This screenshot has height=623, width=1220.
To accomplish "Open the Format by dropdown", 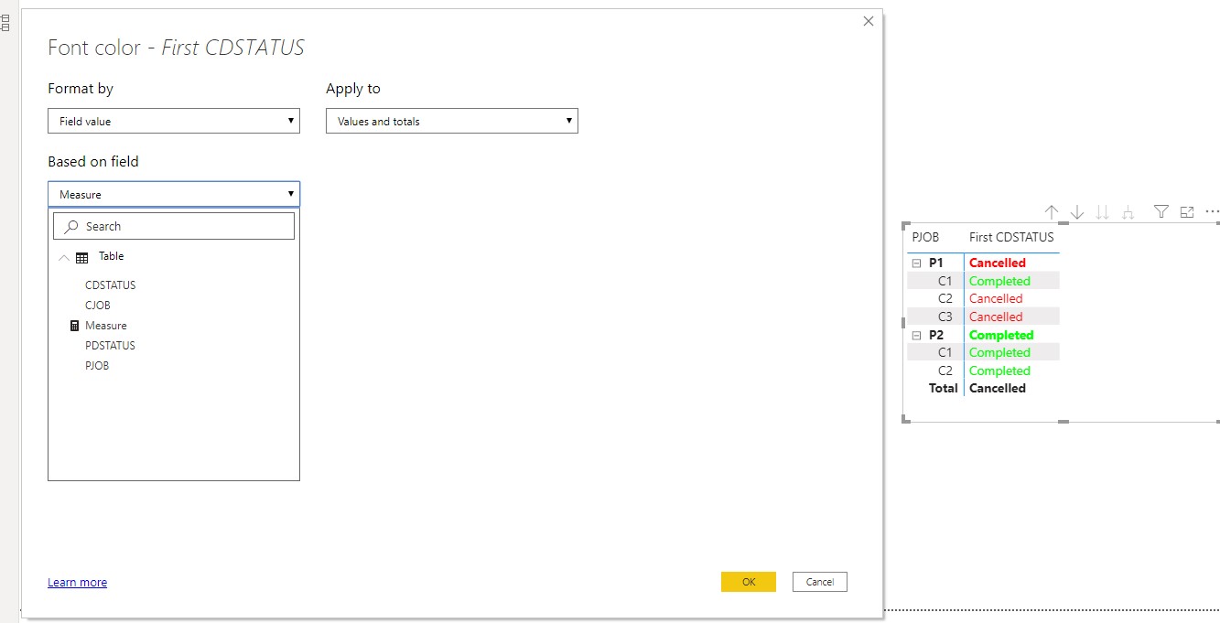I will (x=174, y=121).
